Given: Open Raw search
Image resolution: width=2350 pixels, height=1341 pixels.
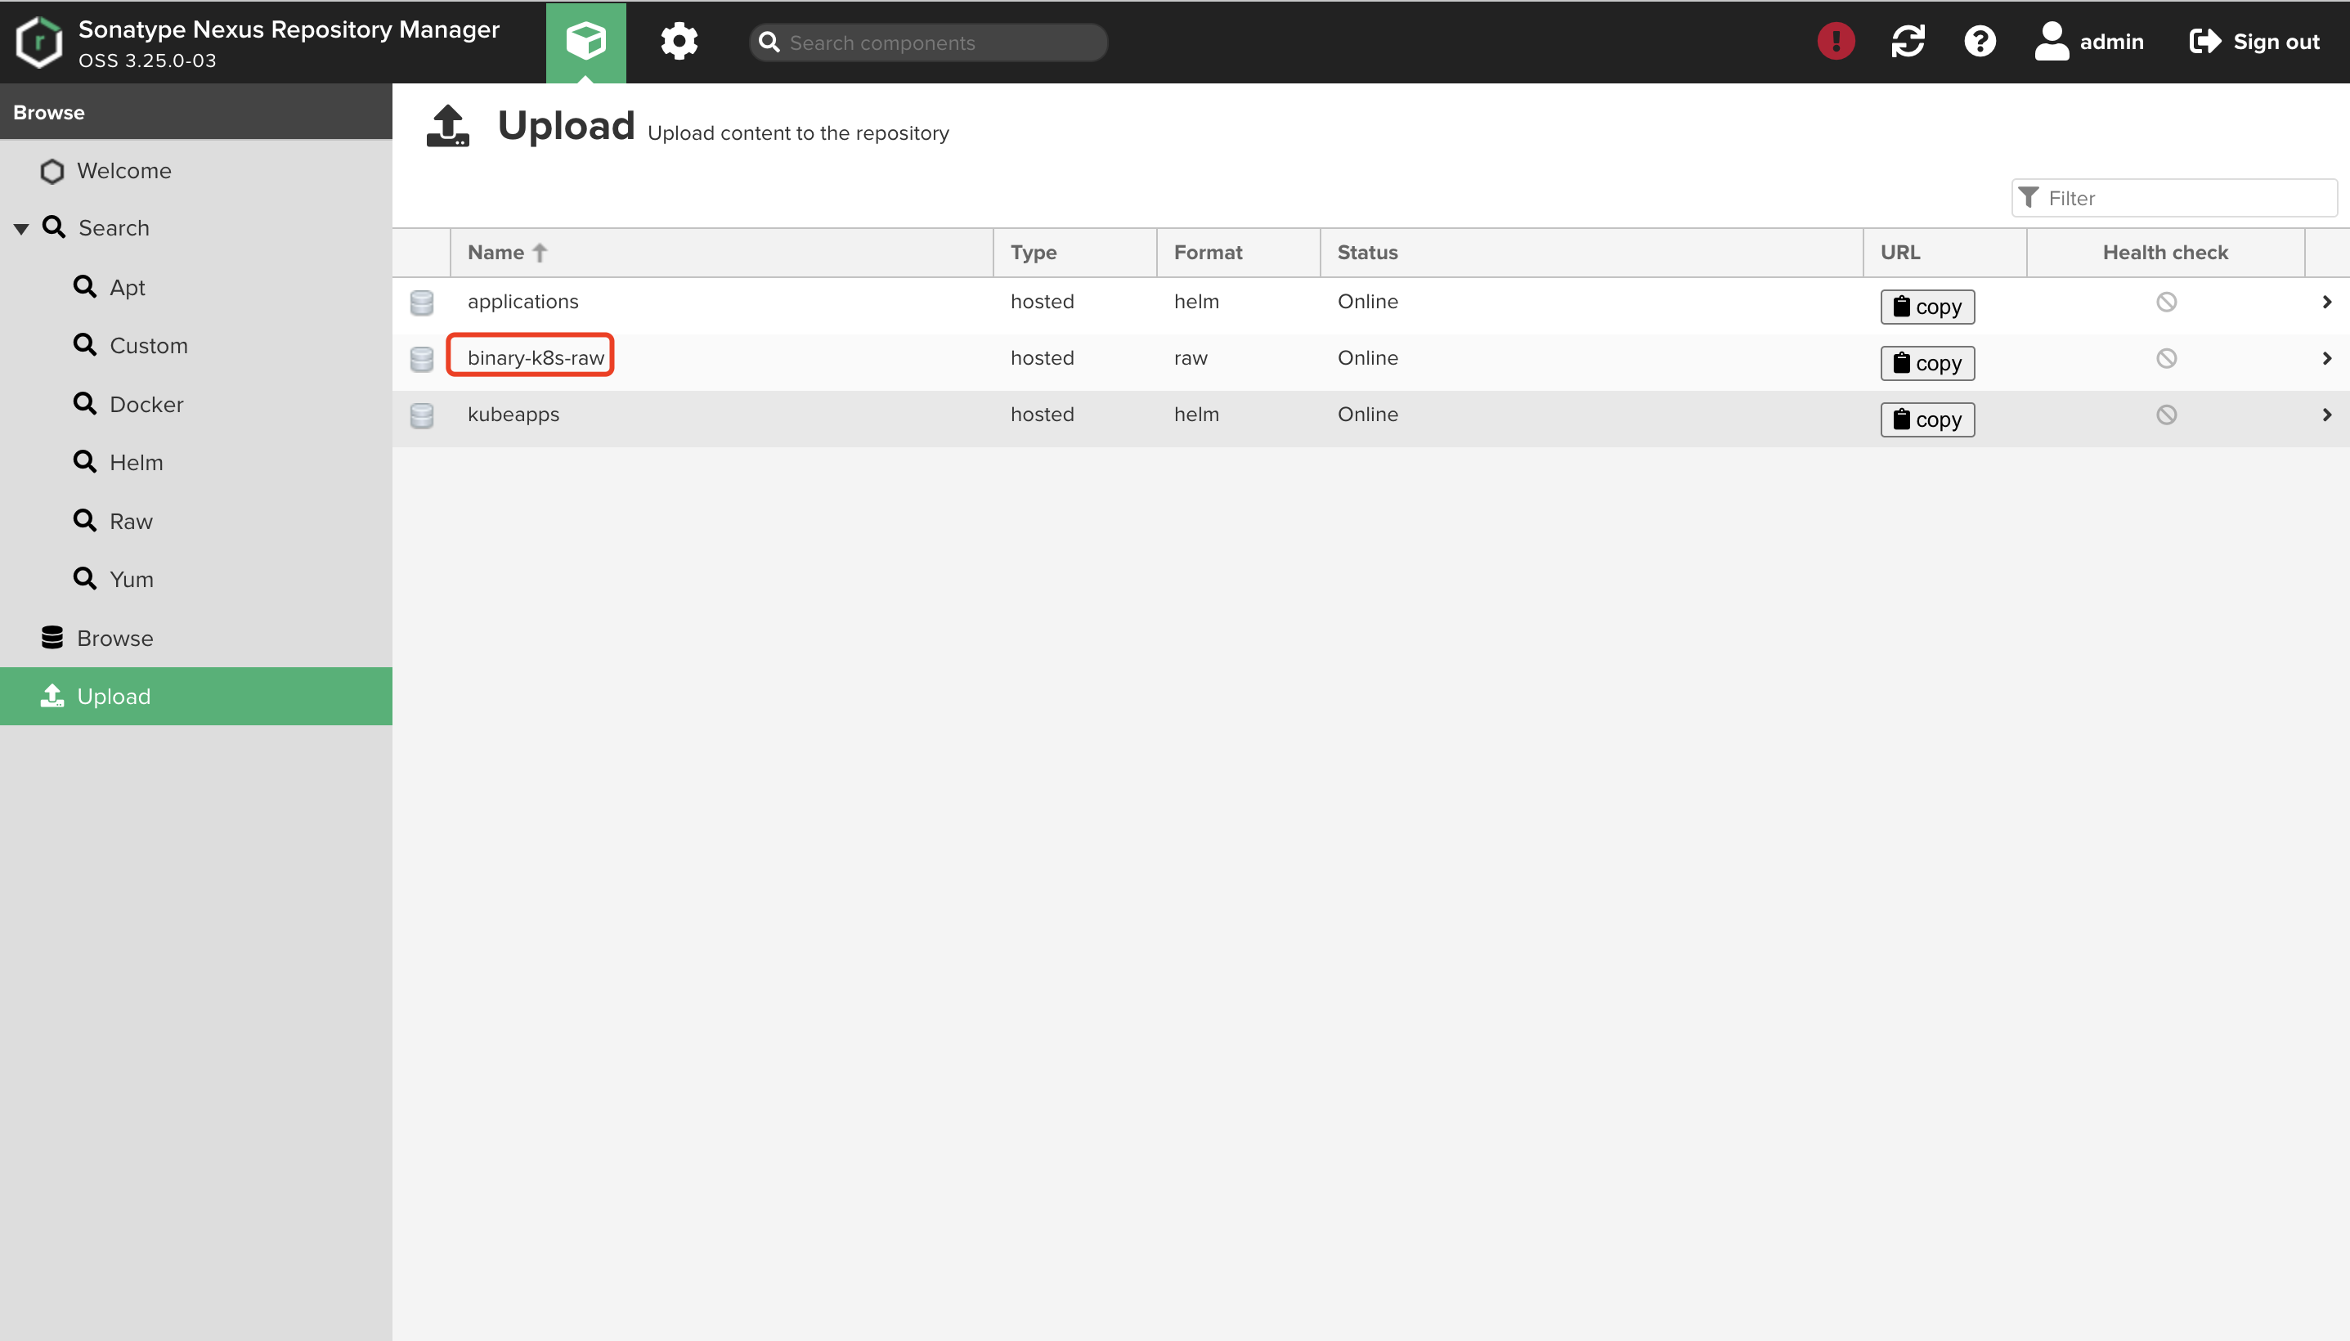Looking at the screenshot, I should (x=131, y=522).
